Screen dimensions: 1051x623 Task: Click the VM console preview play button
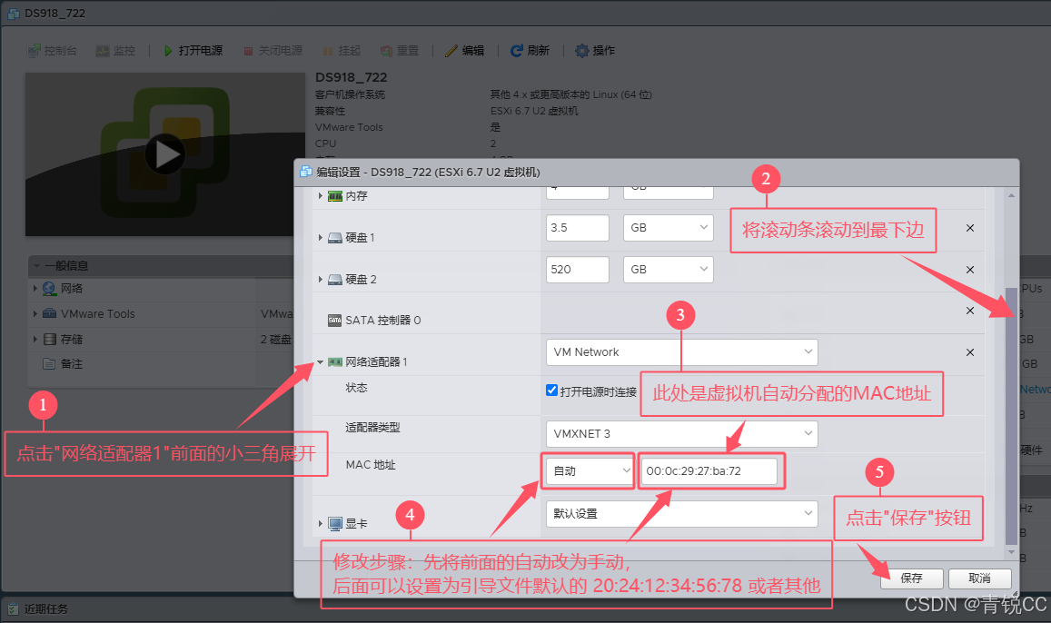tap(165, 154)
